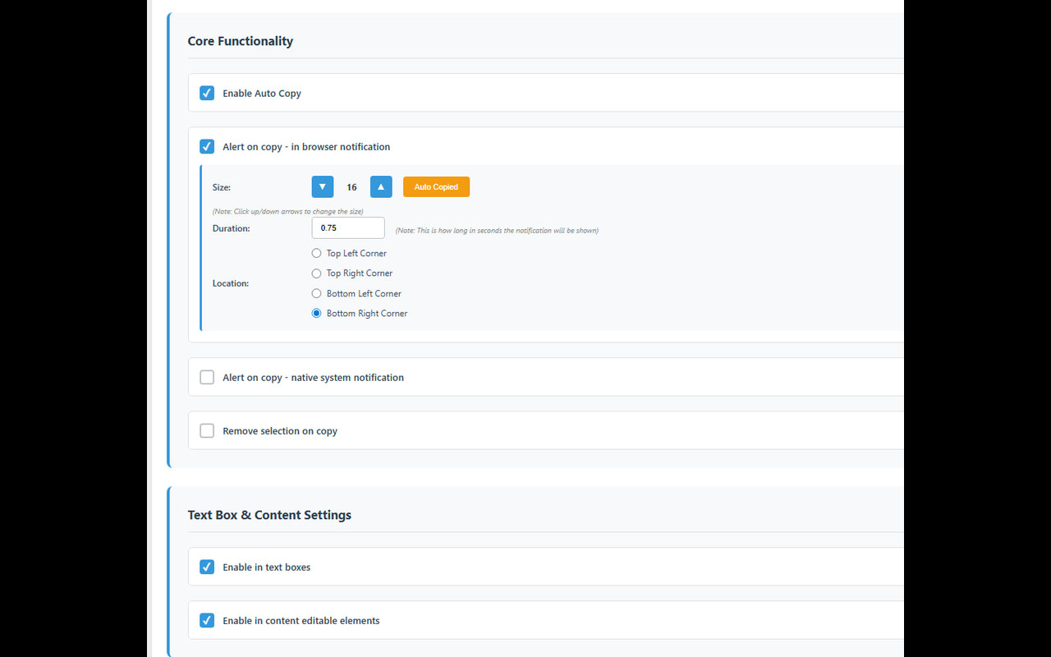Click the size value 16
1051x657 pixels.
point(351,187)
